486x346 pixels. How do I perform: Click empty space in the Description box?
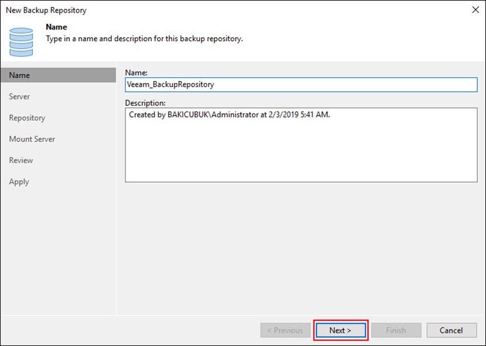point(301,155)
